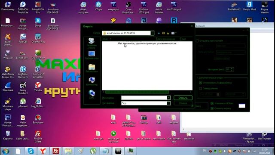275x155 pixels.
Task: Select Network (Сеть) in dialog sidebar
Action: pos(92,94)
